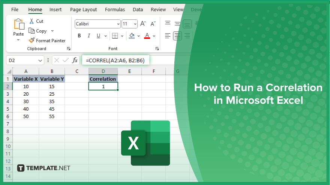Click the Format Painter label
The image size is (330, 185).
click(x=51, y=40)
